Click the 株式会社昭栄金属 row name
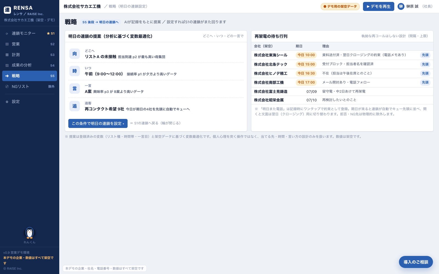This screenshot has width=439, height=274. 269,100
